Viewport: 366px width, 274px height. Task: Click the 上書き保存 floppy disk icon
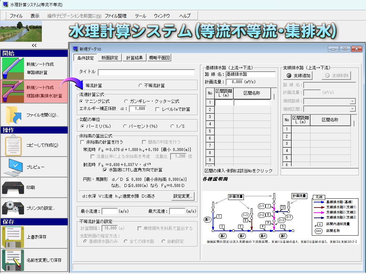13,237
